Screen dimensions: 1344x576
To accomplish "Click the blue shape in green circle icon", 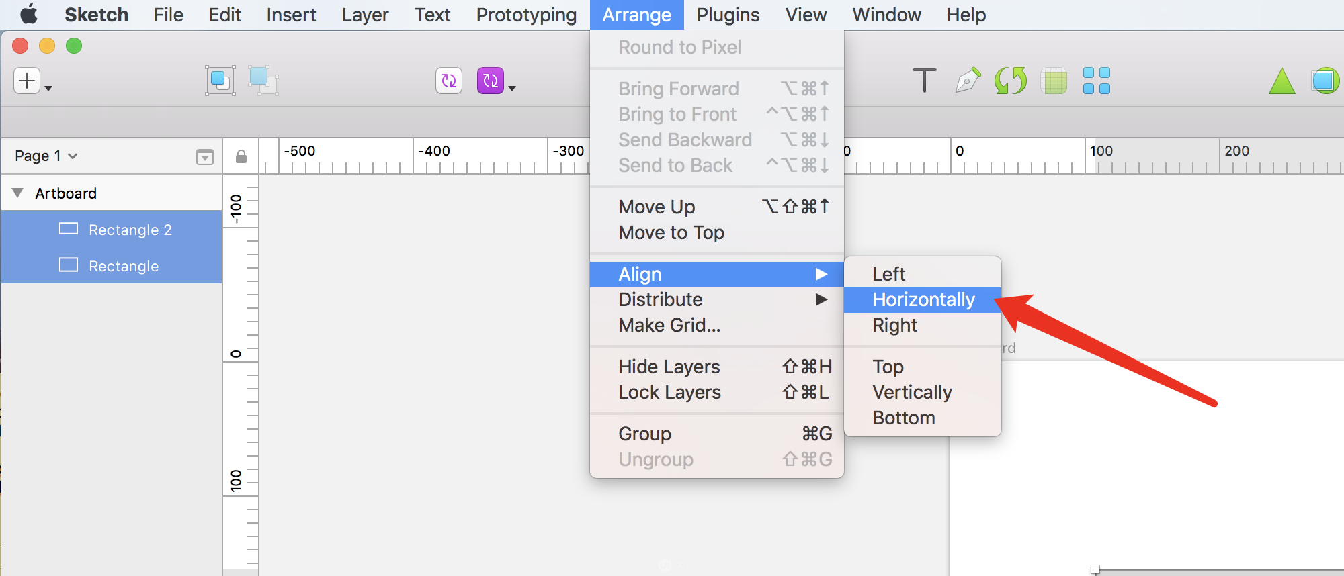I will coord(1325,81).
